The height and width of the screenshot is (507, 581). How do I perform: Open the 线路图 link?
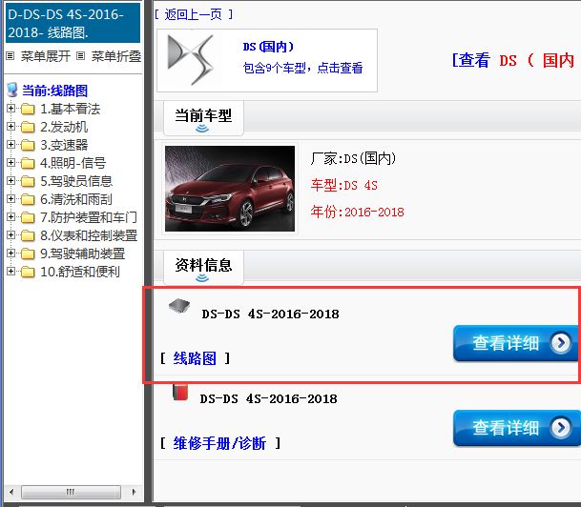(195, 358)
